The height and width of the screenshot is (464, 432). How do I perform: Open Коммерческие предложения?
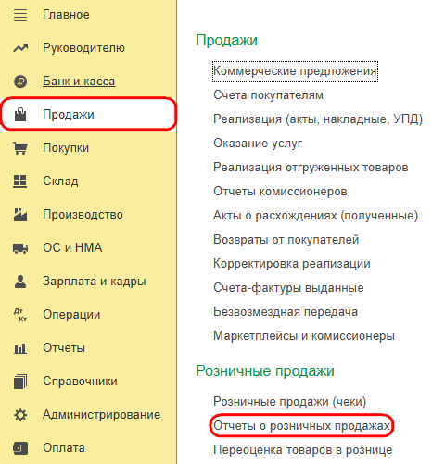point(295,71)
